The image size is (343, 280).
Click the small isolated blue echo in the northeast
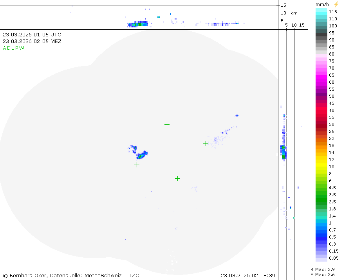[237, 115]
